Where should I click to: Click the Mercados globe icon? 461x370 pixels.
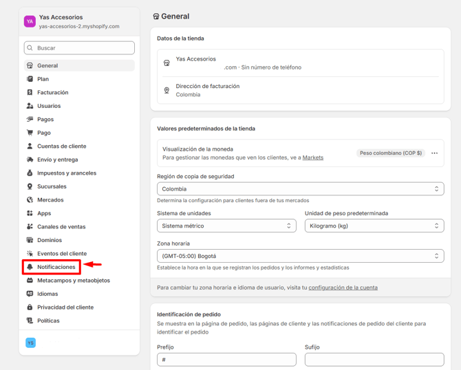click(30, 200)
